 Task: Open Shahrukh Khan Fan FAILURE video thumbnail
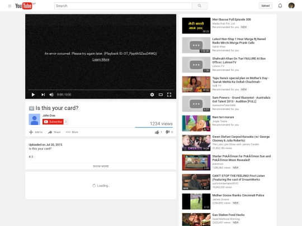(x=196, y=65)
